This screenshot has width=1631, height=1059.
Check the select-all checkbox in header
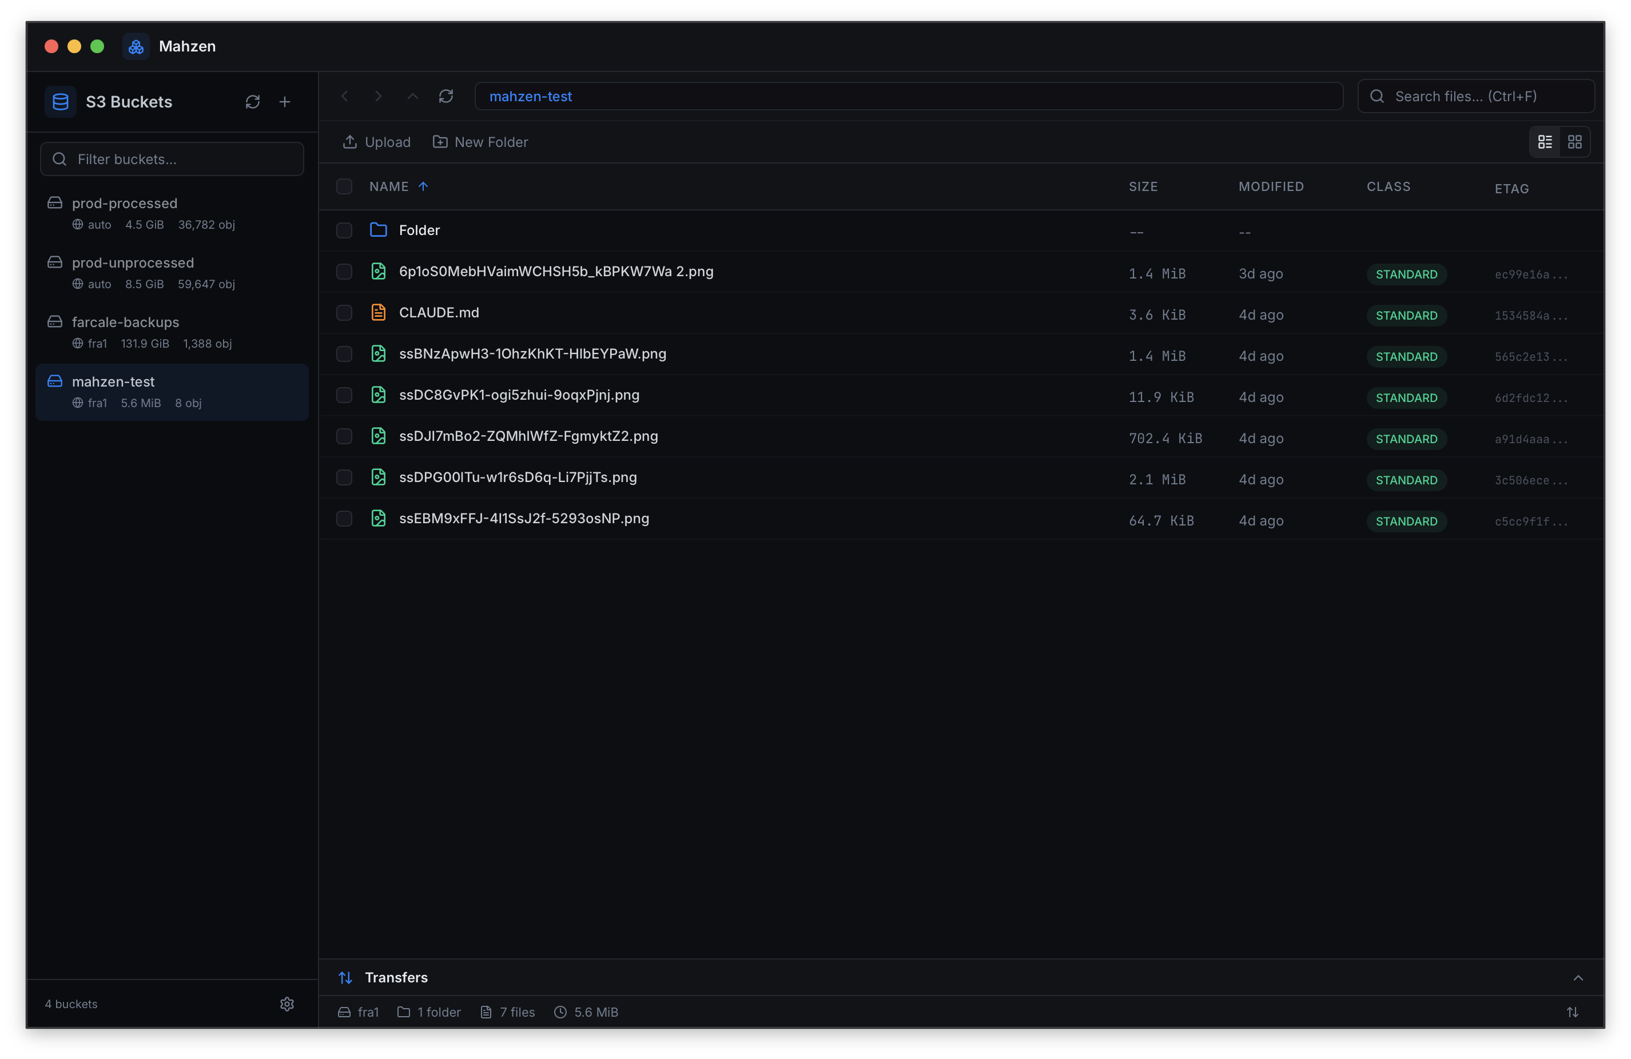pyautogui.click(x=344, y=186)
